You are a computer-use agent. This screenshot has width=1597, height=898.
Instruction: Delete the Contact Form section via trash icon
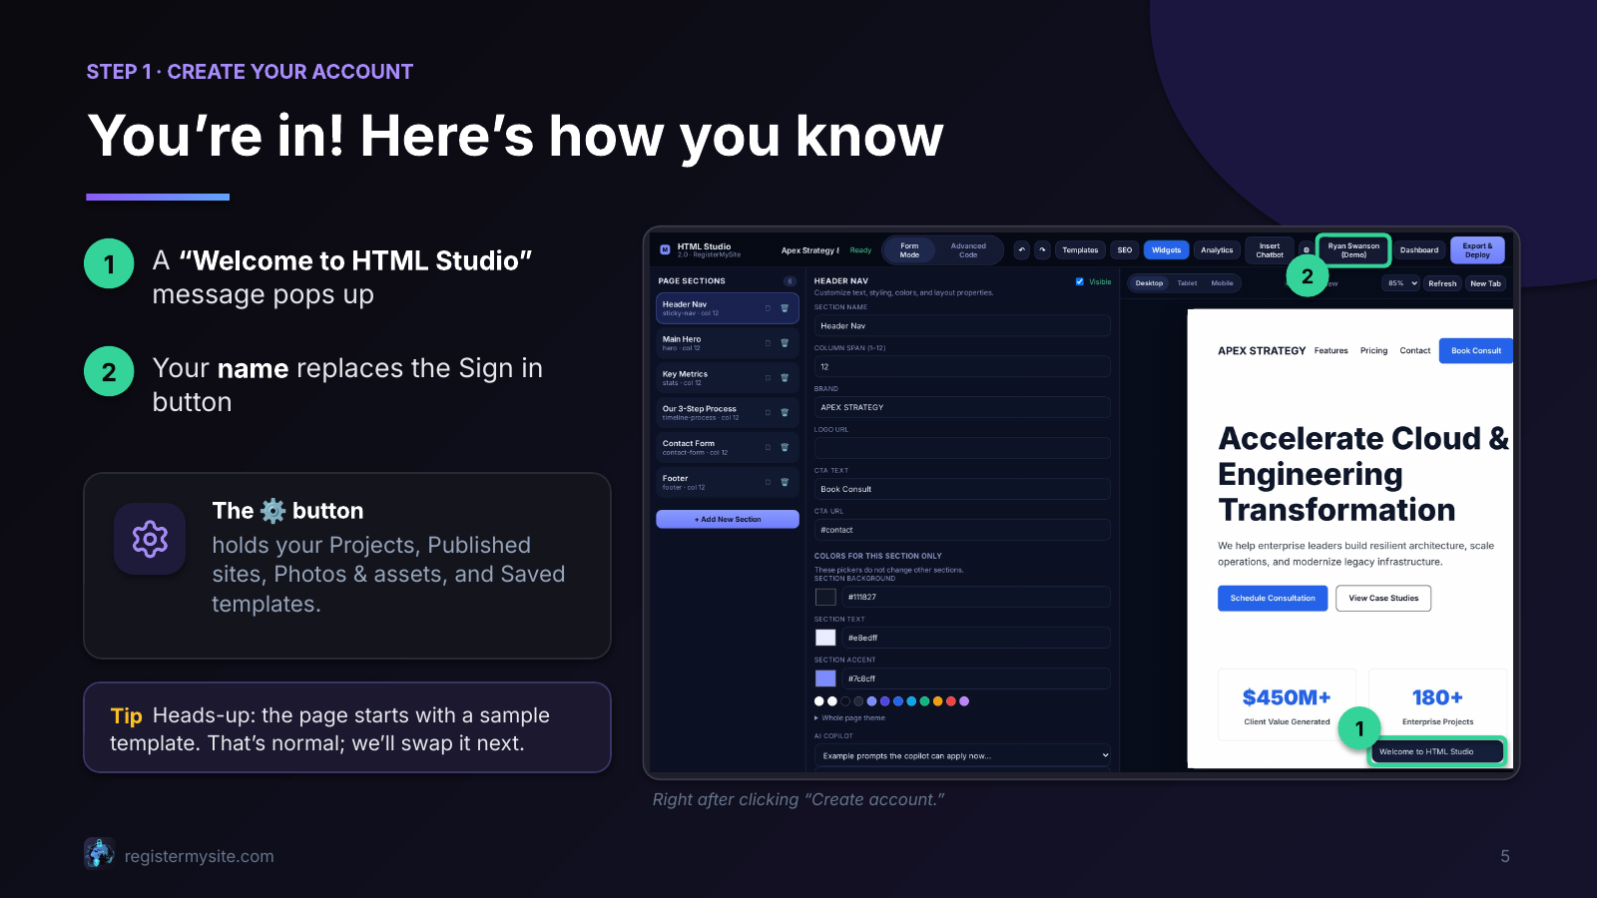785,448
